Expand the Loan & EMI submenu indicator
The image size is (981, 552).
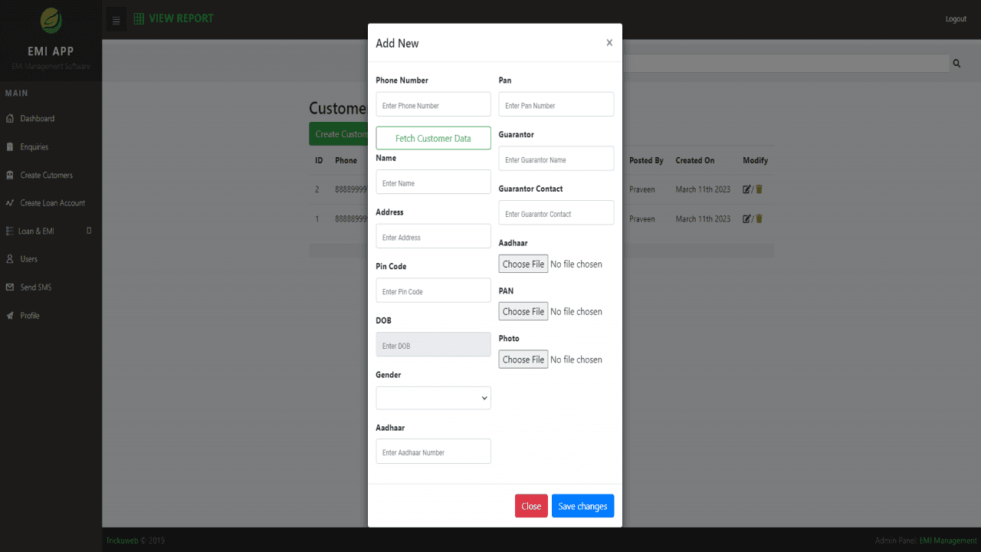[x=89, y=231]
